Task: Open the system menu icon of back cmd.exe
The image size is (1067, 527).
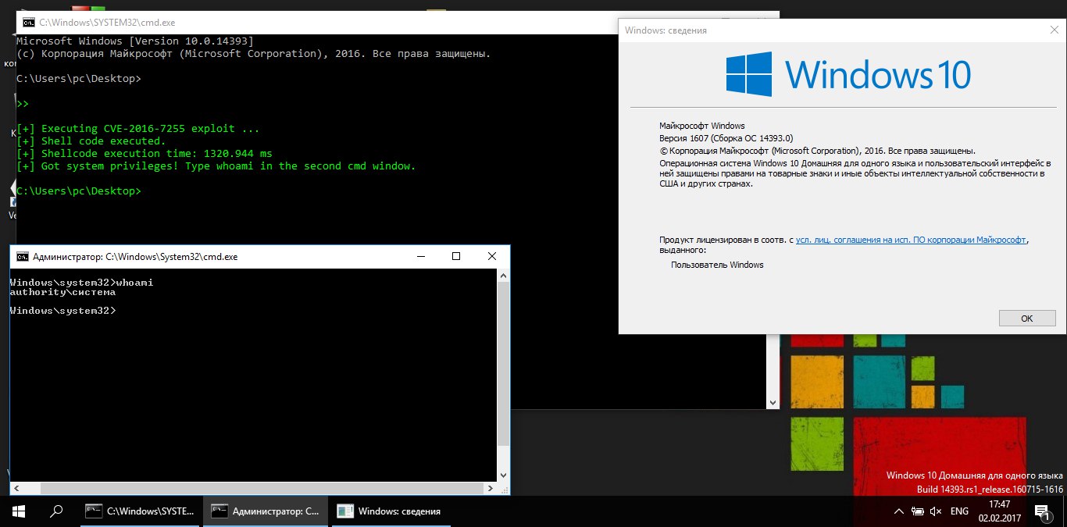Action: tap(27, 23)
